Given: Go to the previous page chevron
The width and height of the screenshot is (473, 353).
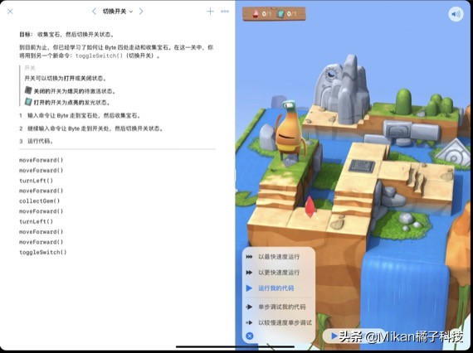Looking at the screenshot, I should click(x=94, y=12).
